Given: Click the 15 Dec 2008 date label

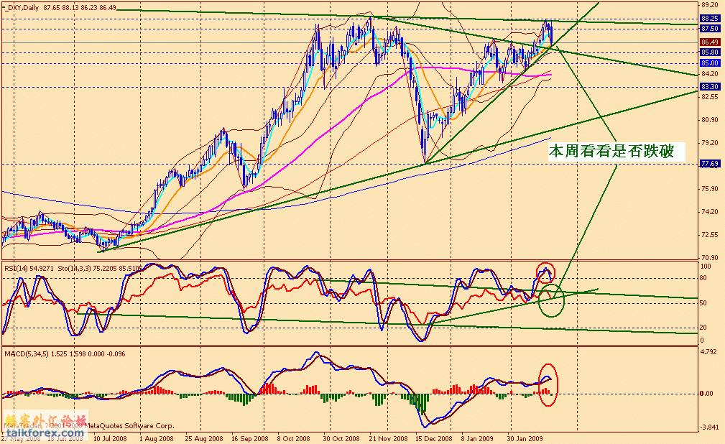Looking at the screenshot, I should tap(434, 438).
